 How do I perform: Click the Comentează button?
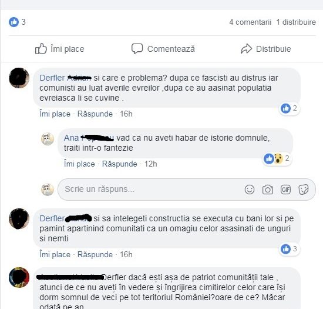[x=163, y=49]
